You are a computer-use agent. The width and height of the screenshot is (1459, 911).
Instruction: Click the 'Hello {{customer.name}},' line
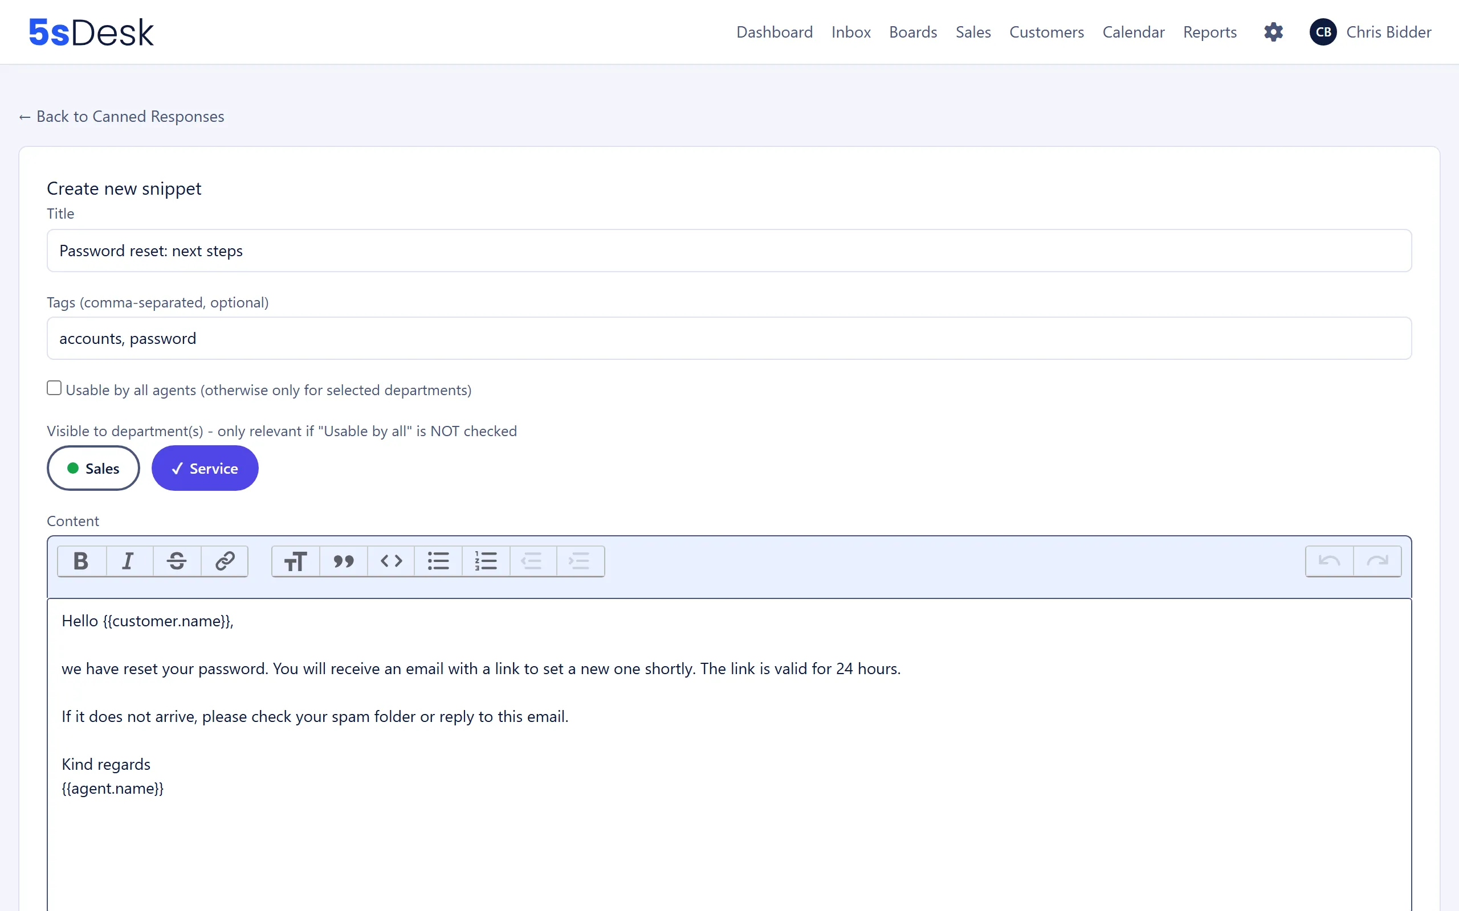(148, 621)
